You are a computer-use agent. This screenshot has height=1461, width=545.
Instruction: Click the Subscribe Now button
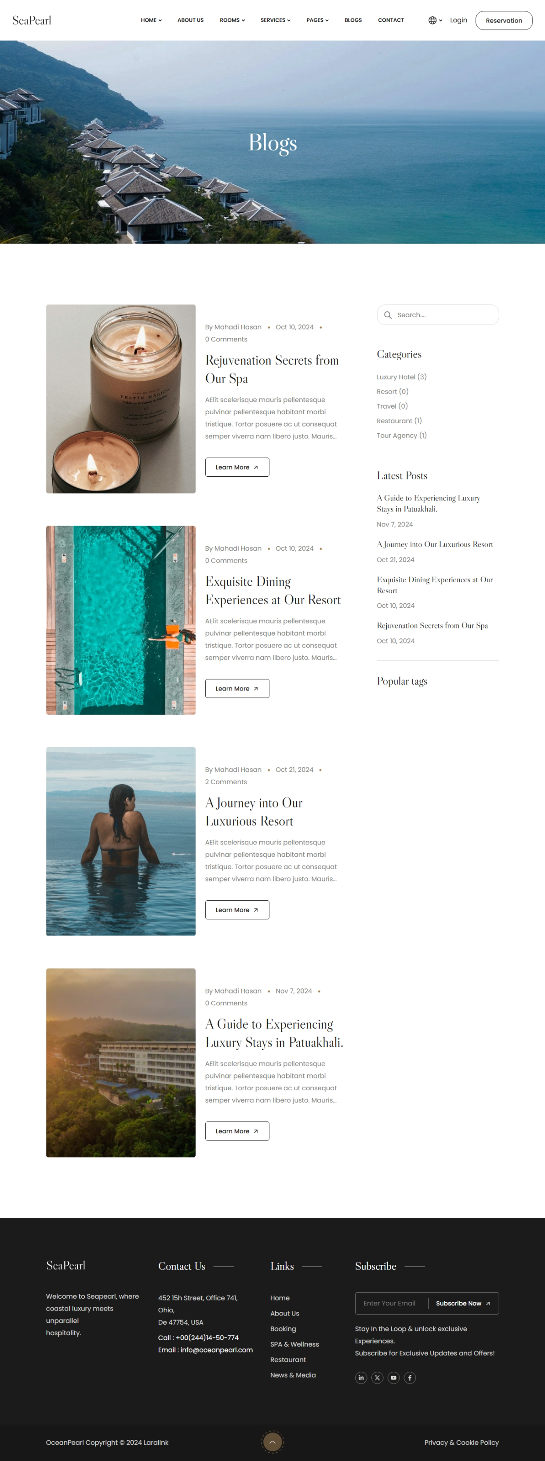tap(463, 1303)
